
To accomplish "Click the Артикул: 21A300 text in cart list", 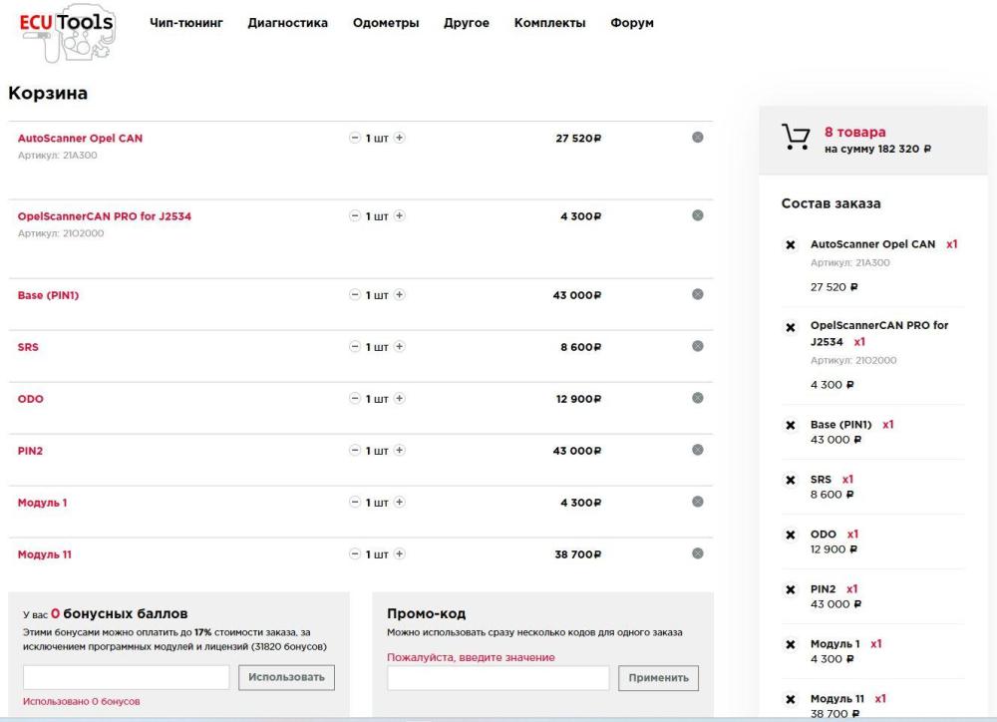I will (x=57, y=156).
